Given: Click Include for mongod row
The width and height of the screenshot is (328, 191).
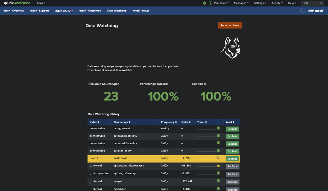Looking at the screenshot, I should point(233,182).
